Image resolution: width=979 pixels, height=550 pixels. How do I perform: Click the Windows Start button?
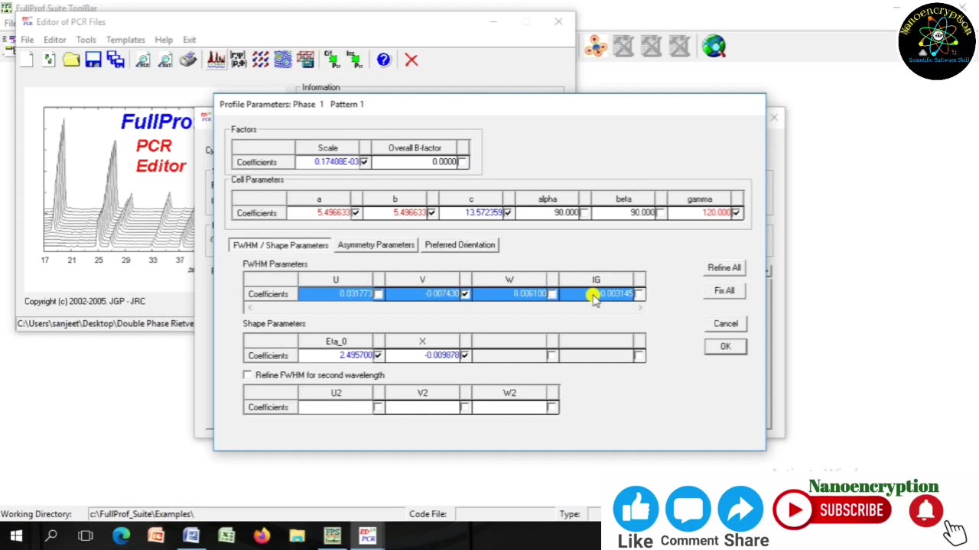pos(16,536)
